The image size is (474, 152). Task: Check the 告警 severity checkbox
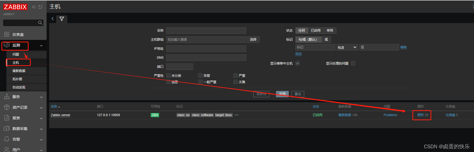(x=200, y=75)
